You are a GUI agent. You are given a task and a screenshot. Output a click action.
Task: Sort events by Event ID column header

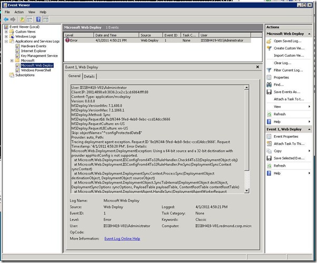point(172,35)
